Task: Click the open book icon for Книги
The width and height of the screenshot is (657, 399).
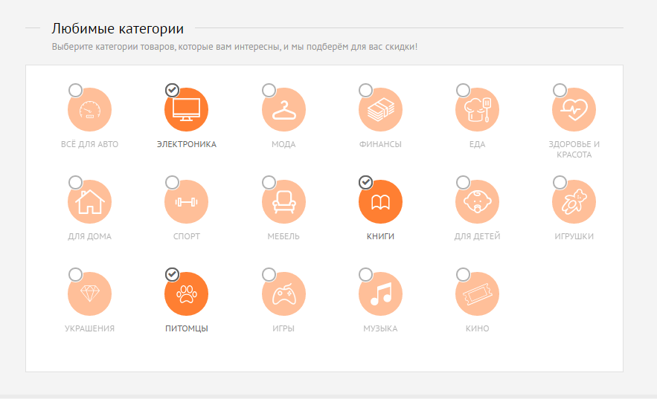Action: pyautogui.click(x=380, y=201)
